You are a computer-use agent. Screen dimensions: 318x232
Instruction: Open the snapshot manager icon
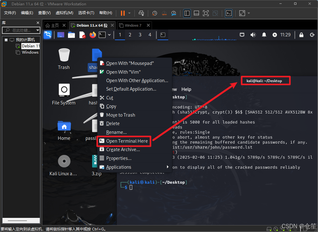pos(174,13)
